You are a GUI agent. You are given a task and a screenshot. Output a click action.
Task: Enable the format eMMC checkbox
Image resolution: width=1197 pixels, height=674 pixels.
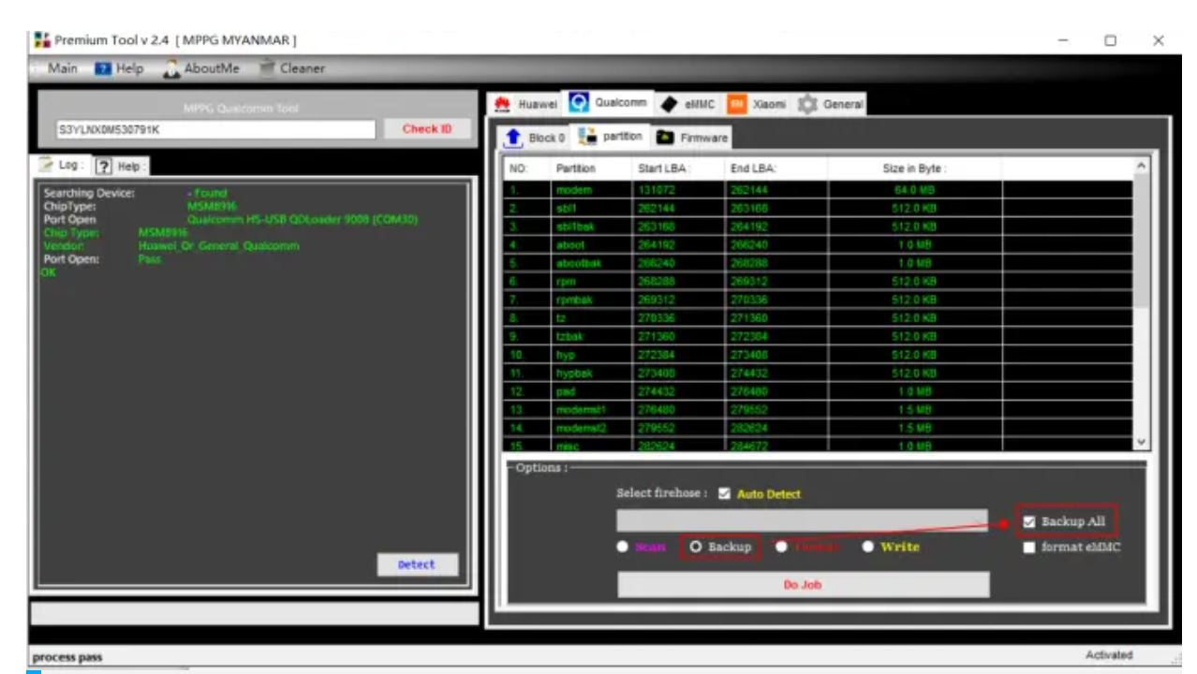point(1030,547)
